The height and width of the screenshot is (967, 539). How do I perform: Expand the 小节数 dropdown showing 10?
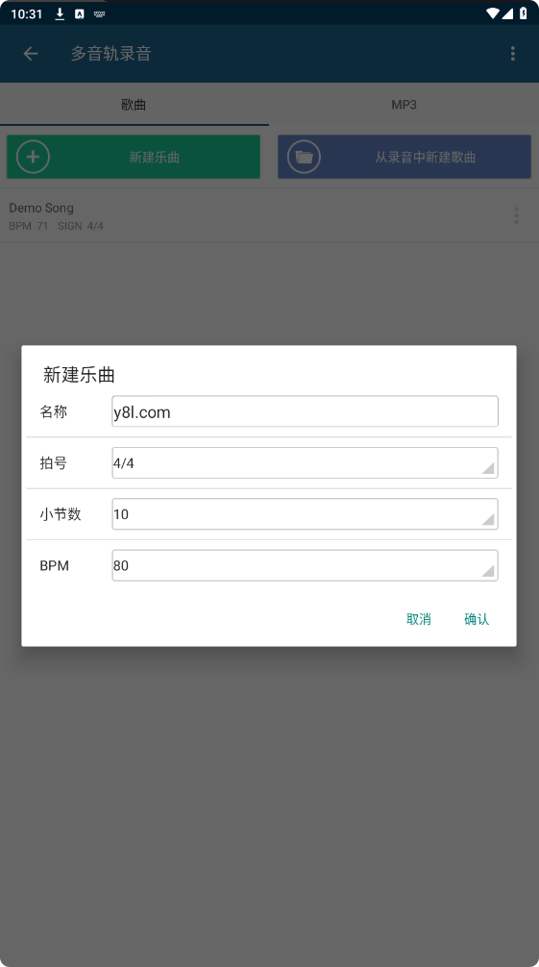tap(305, 513)
